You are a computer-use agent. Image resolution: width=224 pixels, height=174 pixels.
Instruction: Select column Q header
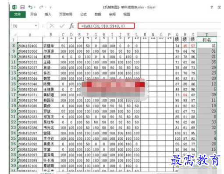[x=177, y=35]
